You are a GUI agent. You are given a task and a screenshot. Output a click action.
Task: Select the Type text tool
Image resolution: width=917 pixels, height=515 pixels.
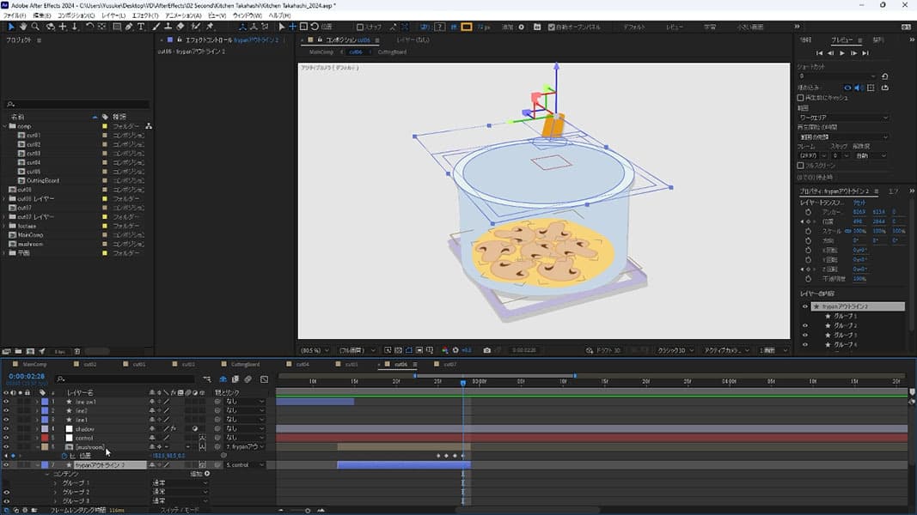click(x=141, y=27)
